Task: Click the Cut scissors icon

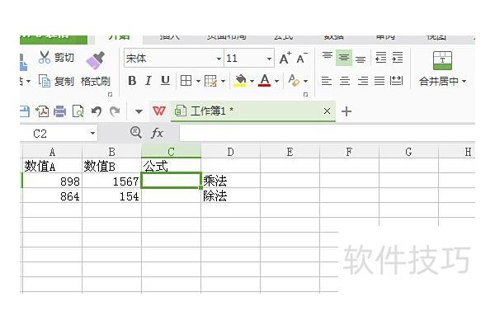Action: tap(45, 57)
